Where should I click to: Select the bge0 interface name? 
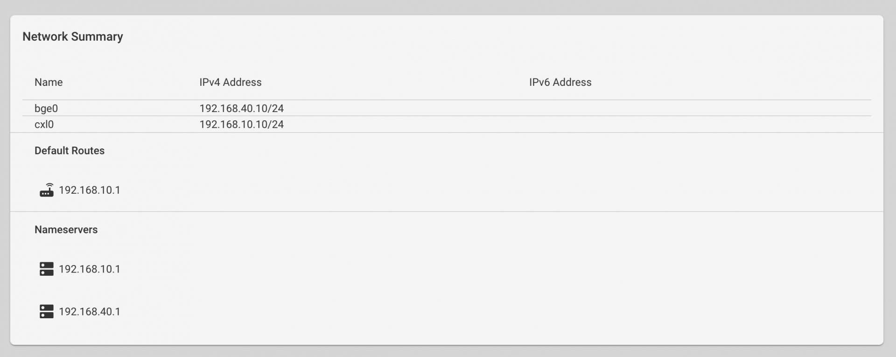tap(46, 108)
